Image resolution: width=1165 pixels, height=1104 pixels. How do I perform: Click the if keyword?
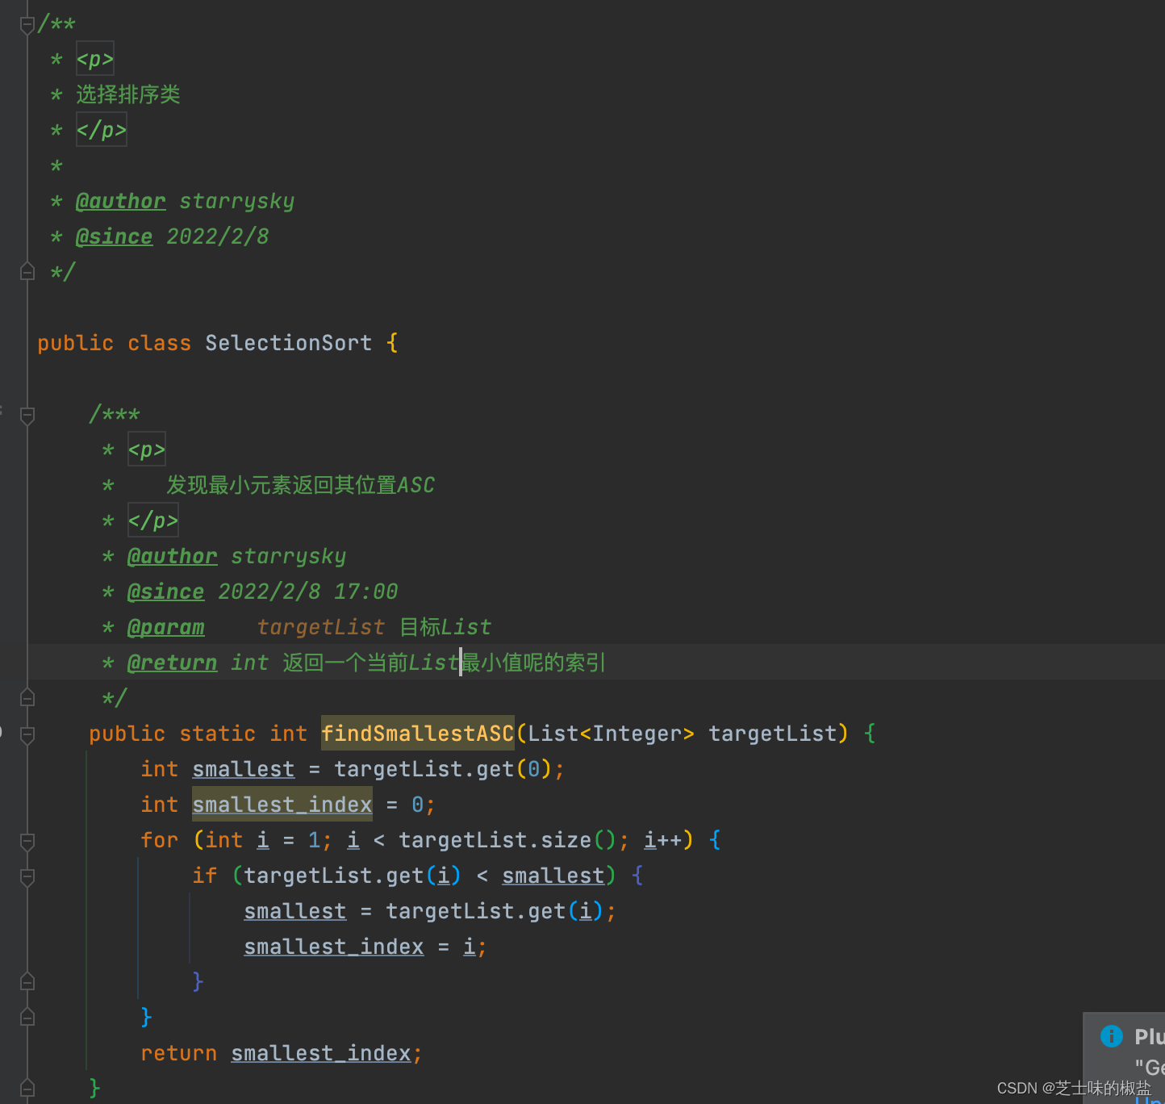[205, 876]
